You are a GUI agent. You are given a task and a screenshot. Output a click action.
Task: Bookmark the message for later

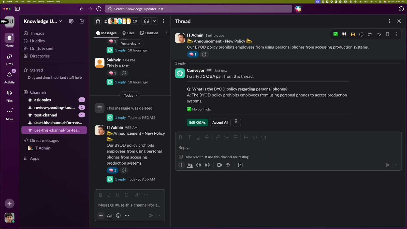point(387,34)
